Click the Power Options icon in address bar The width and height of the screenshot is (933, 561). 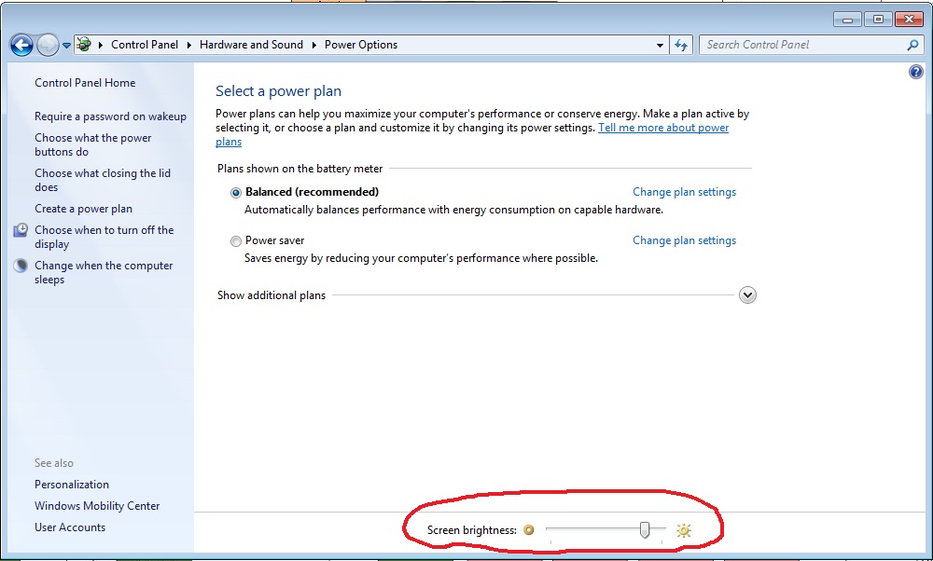(x=83, y=44)
